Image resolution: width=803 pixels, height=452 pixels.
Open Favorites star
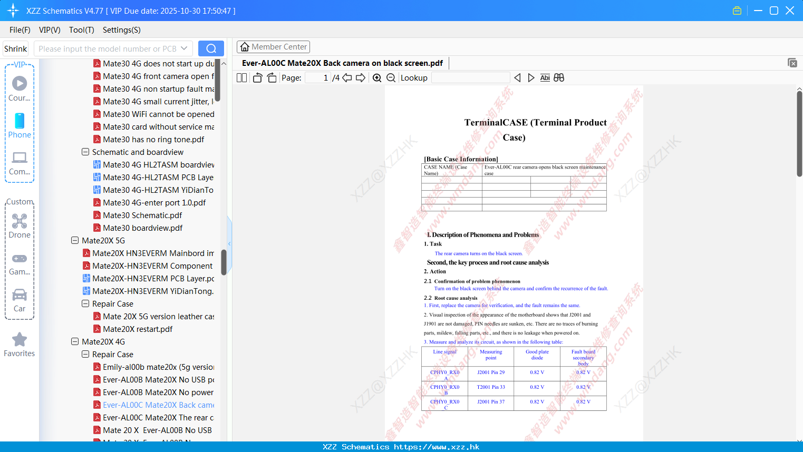(x=20, y=345)
